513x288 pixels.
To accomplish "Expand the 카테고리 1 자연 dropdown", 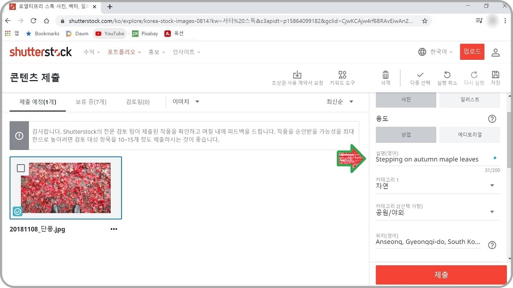I will 491,186.
